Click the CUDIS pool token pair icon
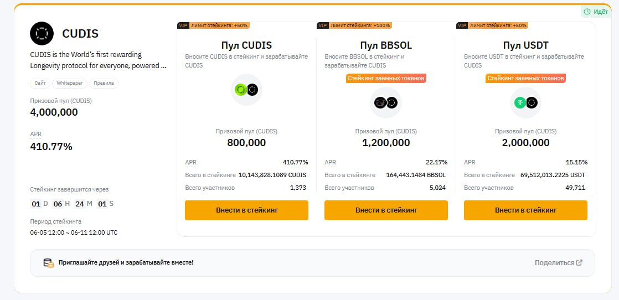This screenshot has height=300, width=619. pyautogui.click(x=246, y=90)
